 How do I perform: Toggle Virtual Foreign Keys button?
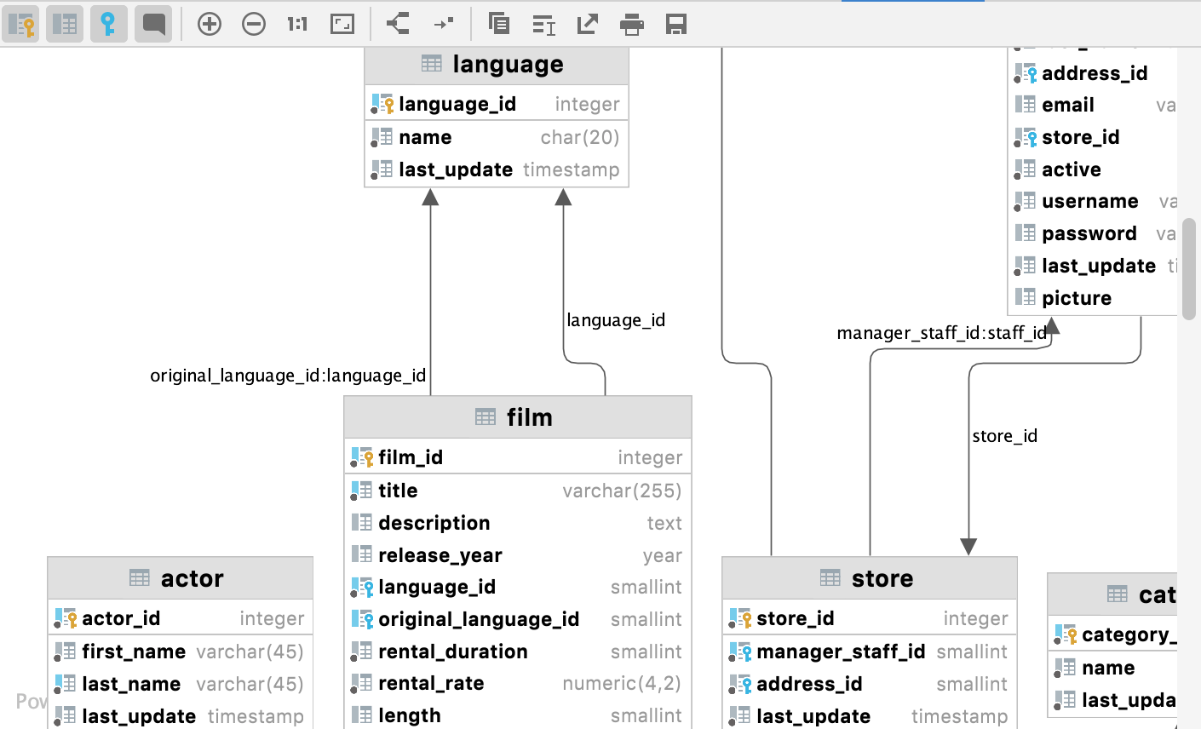click(x=108, y=24)
